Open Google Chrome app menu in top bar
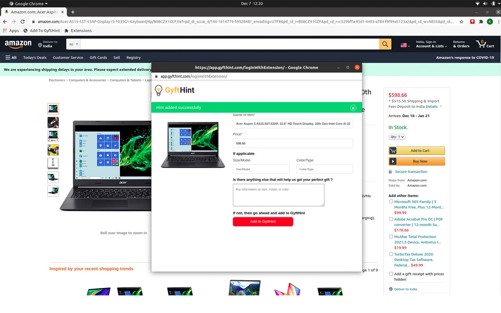 (28, 4)
